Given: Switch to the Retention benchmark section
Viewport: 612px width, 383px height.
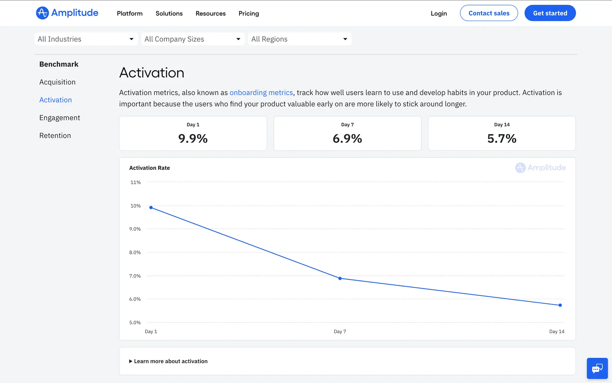Looking at the screenshot, I should (55, 136).
